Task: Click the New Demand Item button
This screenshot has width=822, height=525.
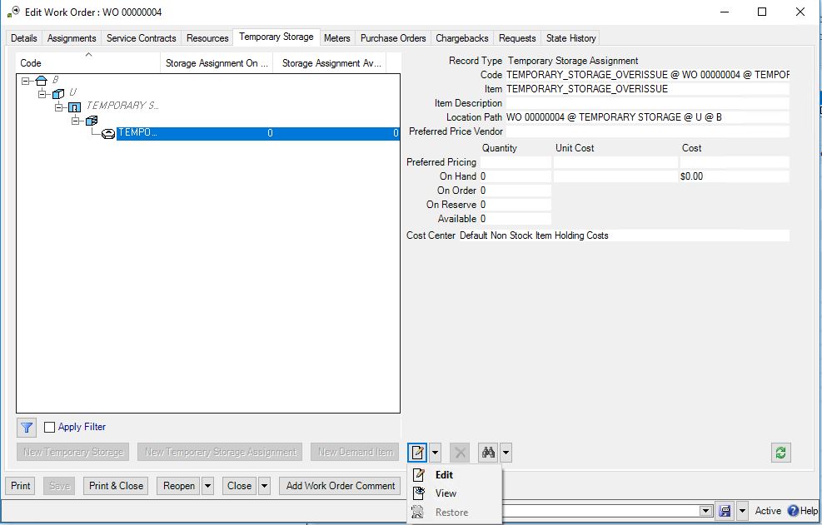Action: tap(355, 452)
